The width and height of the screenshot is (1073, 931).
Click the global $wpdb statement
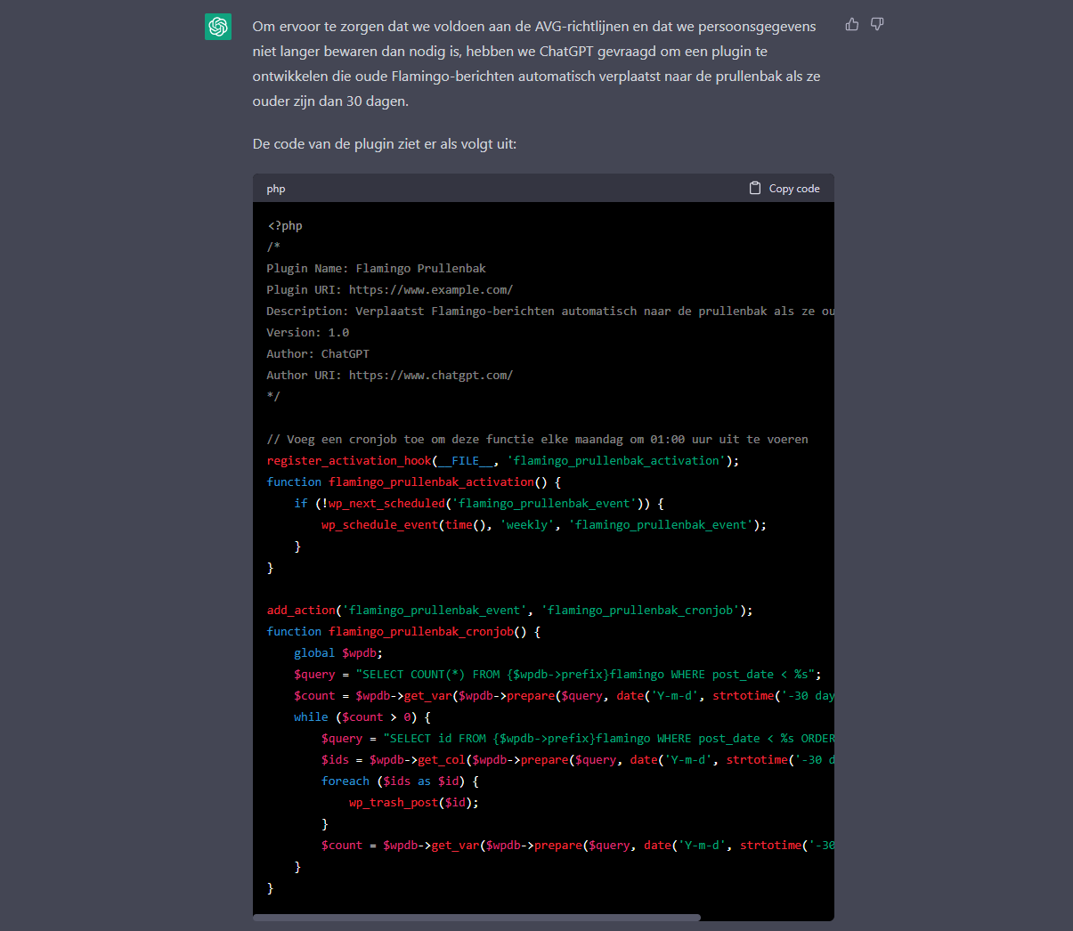[337, 652]
